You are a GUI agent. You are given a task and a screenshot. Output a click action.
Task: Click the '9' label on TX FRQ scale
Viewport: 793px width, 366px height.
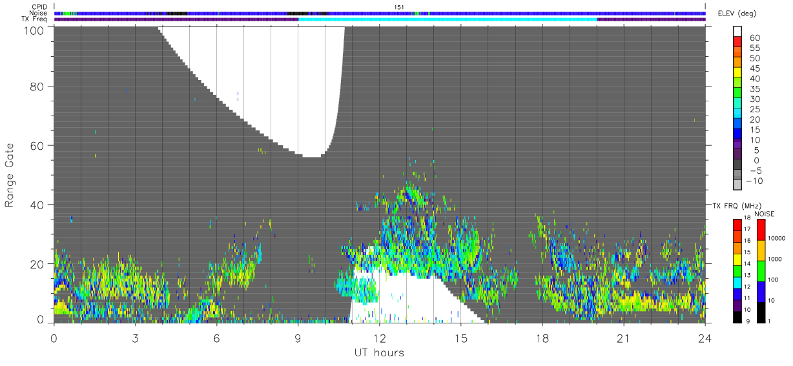(747, 321)
